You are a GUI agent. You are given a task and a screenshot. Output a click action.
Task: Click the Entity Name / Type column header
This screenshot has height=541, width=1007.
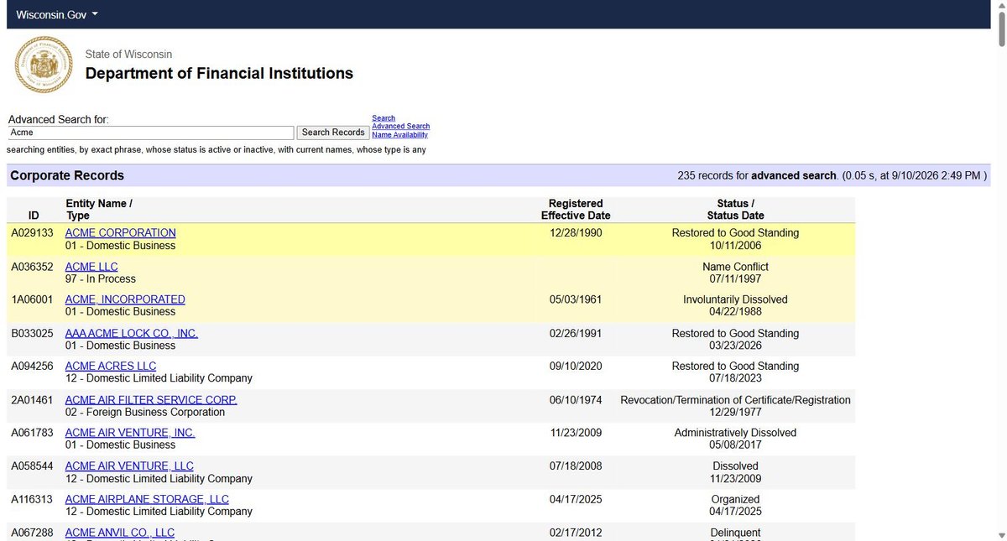coord(99,210)
